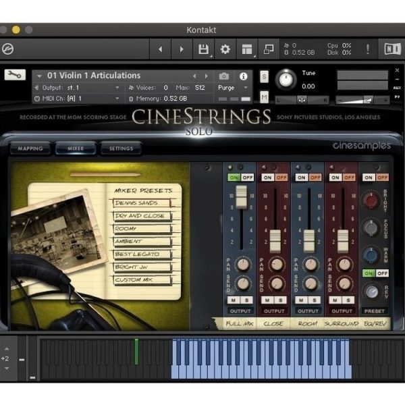Raise keyboard octave with up arrow
The image size is (405, 405).
click(7, 349)
